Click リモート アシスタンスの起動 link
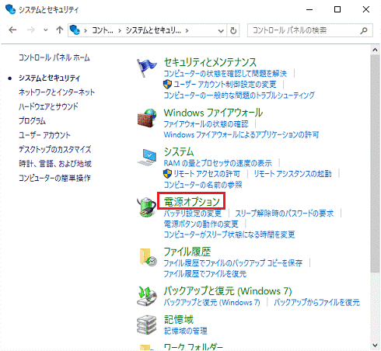 [x=292, y=174]
